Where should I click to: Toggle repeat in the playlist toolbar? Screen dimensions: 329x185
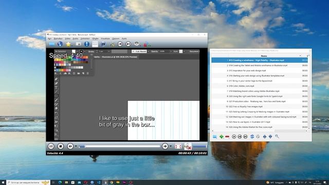(252, 137)
